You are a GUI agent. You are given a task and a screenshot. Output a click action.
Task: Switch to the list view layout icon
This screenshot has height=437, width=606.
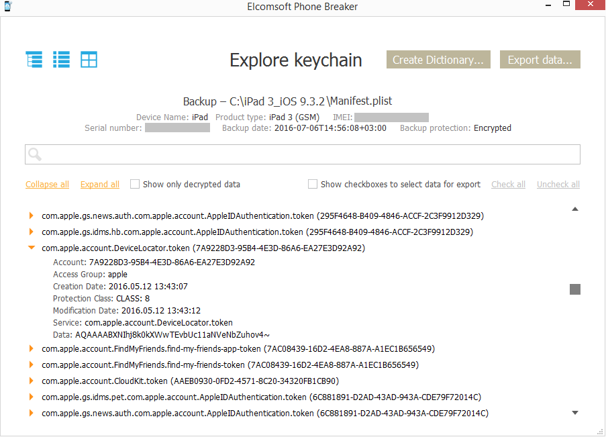point(62,59)
